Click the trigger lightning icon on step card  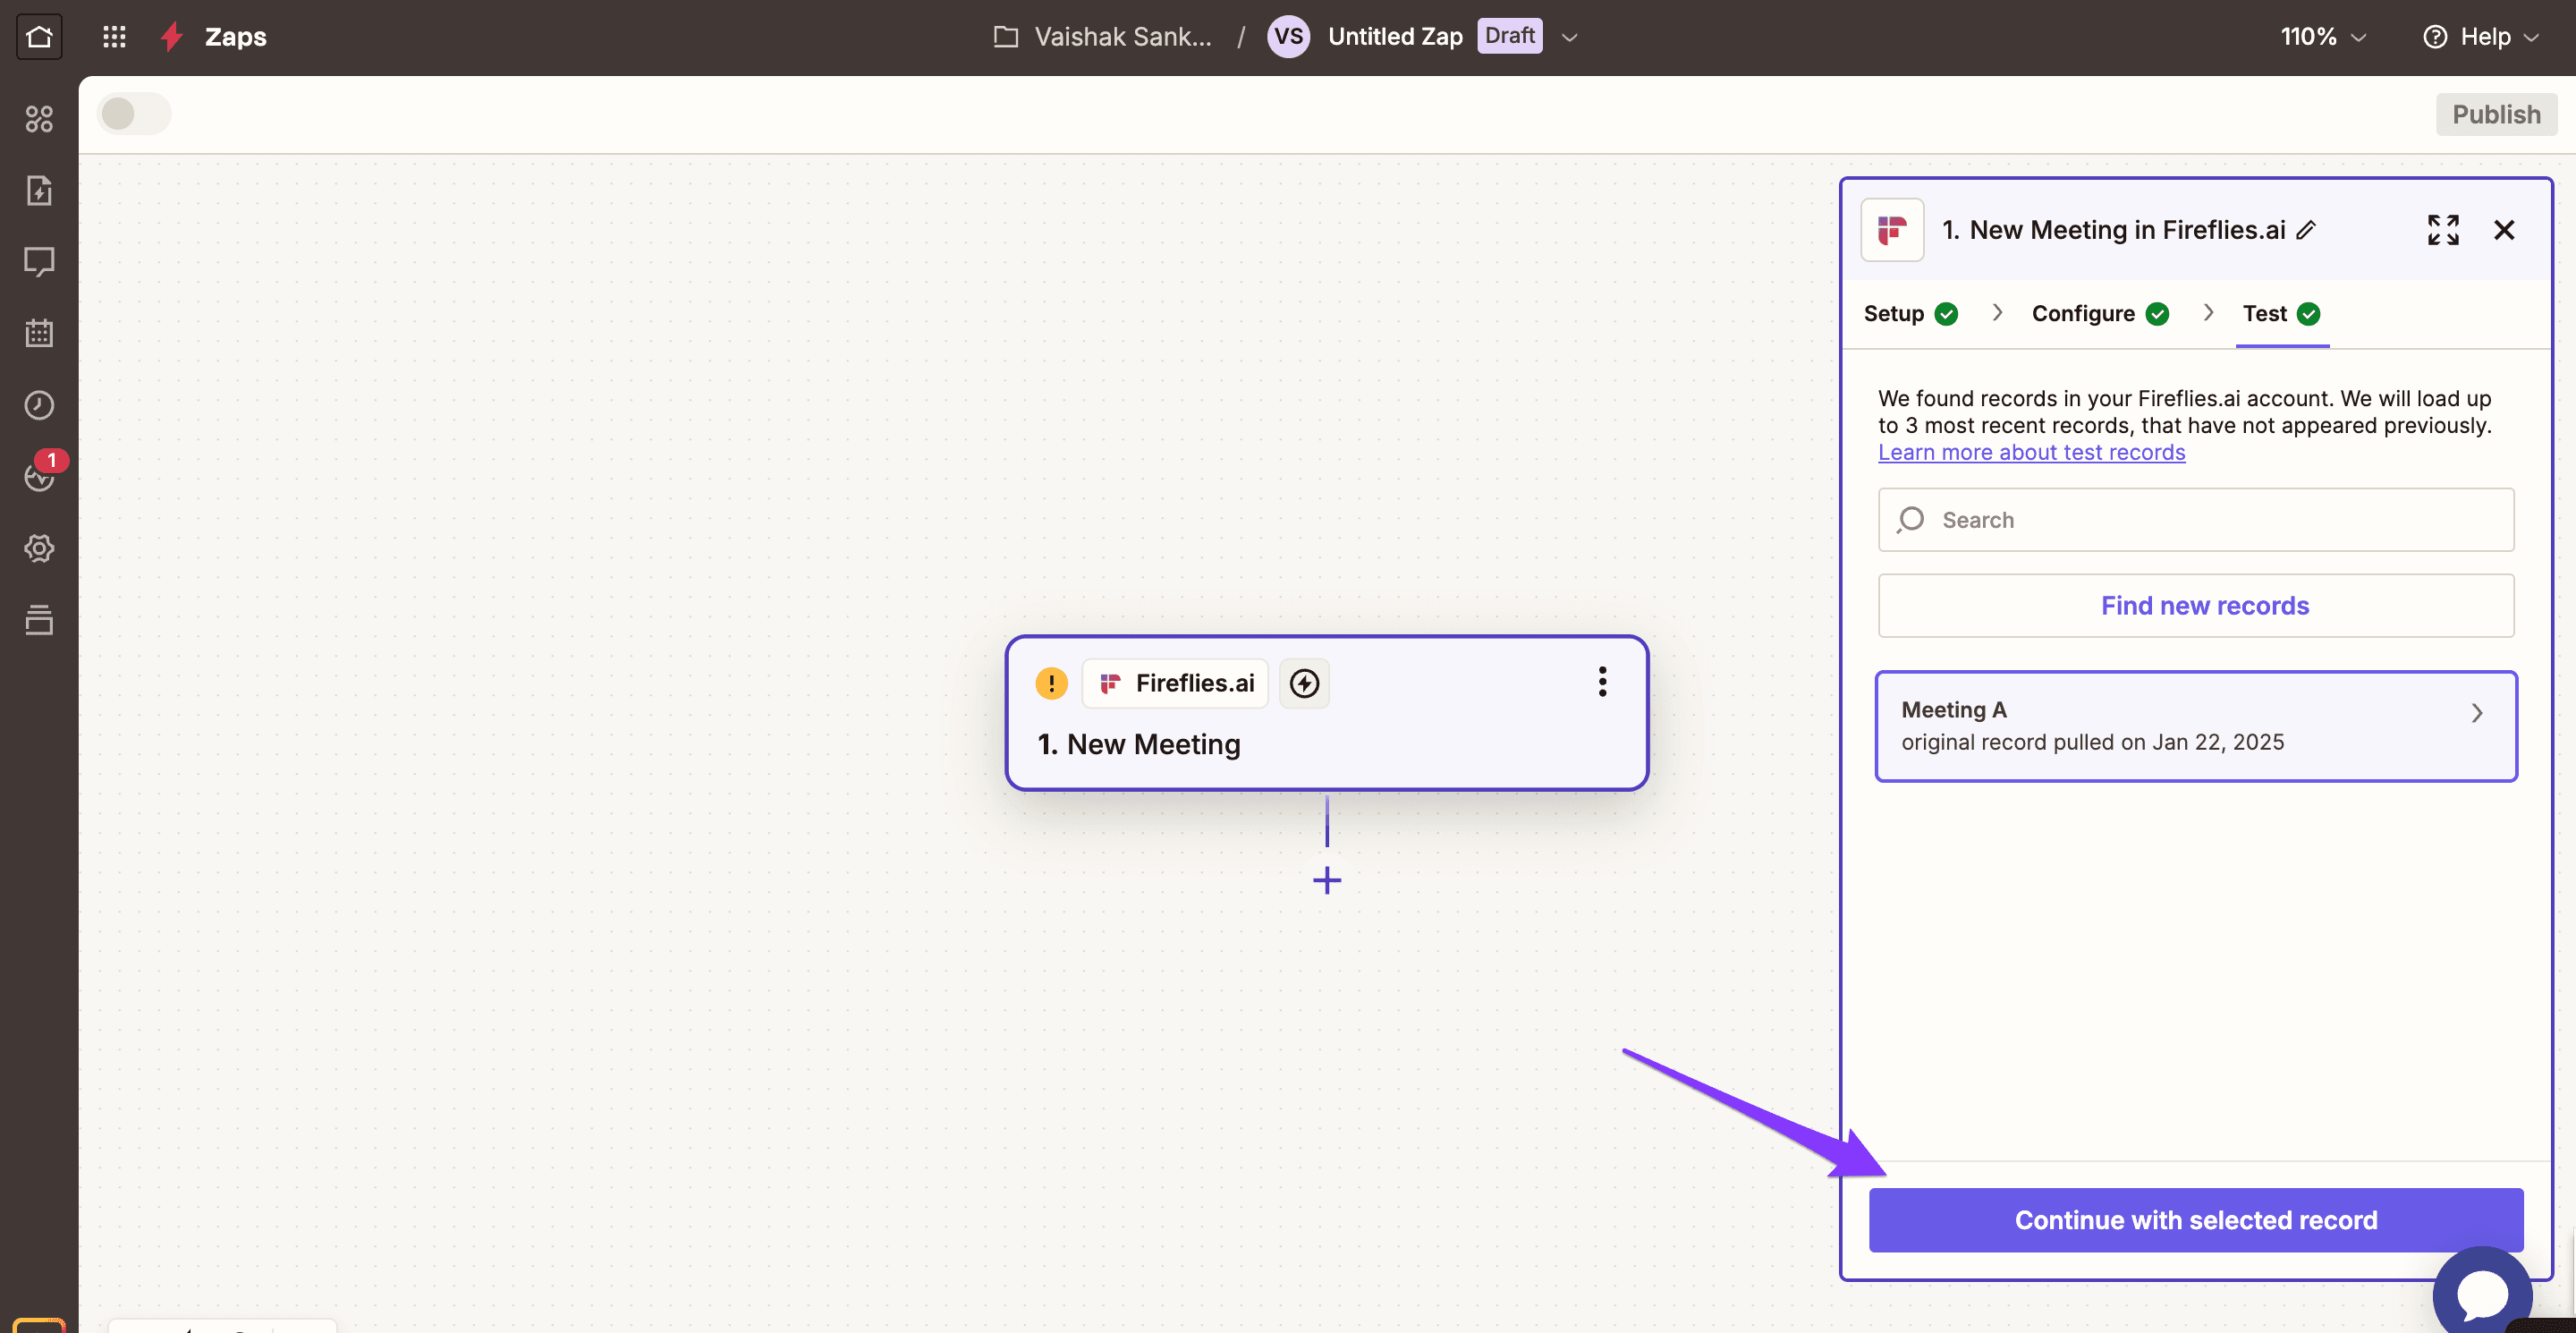pyautogui.click(x=1304, y=683)
